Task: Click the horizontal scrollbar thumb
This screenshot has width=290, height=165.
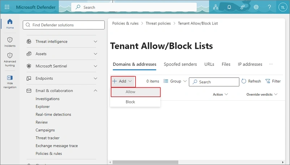Action: click(x=145, y=162)
